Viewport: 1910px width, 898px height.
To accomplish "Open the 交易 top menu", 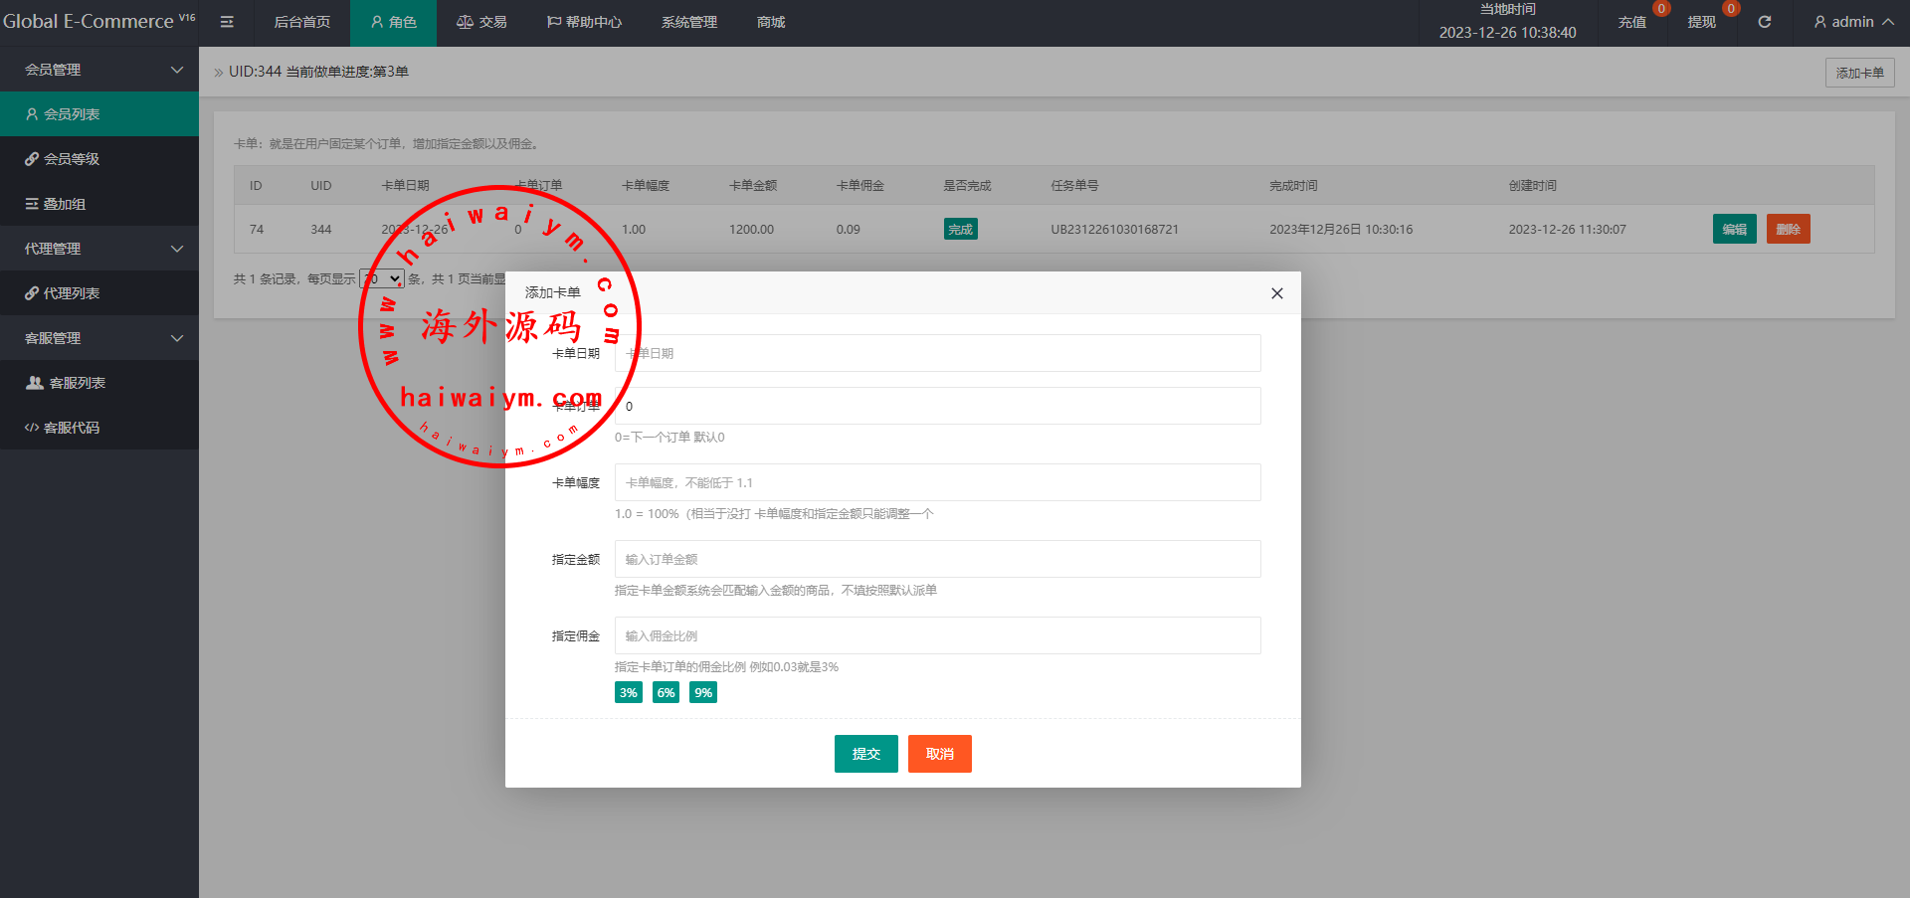I will tap(481, 22).
